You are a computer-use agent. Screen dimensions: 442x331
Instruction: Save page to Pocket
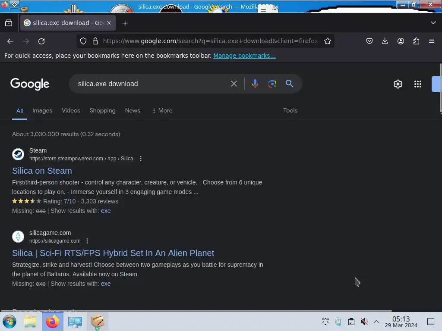click(369, 41)
